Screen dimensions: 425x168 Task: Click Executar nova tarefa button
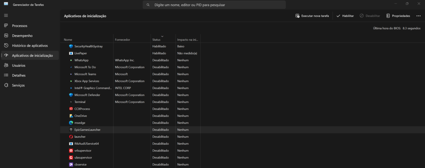pos(312,16)
